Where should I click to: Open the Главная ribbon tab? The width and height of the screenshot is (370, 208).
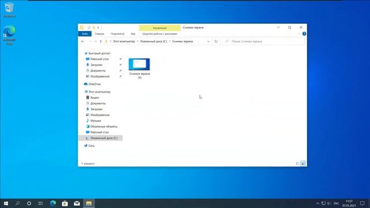tap(99, 34)
